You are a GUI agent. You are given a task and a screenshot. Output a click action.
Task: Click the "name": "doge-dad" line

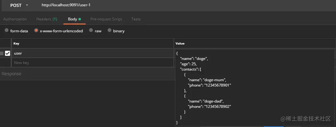[x=206, y=101]
